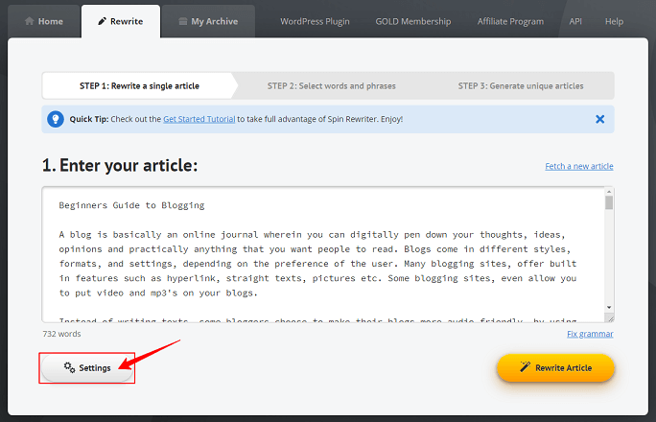This screenshot has width=656, height=422.
Task: Select STEP 2: Select words and phrases
Action: coord(331,85)
